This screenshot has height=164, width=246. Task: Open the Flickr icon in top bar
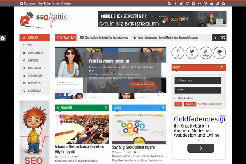click(199, 3)
